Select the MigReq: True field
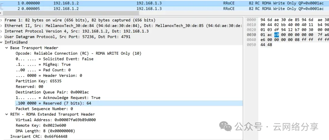Image resolution: width=329 pixels, height=140 pixels. pos(43,64)
